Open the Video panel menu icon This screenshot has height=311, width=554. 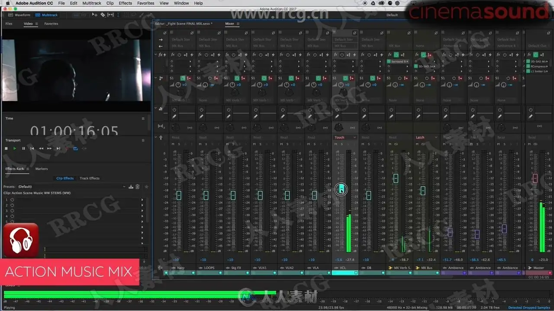pyautogui.click(x=36, y=24)
